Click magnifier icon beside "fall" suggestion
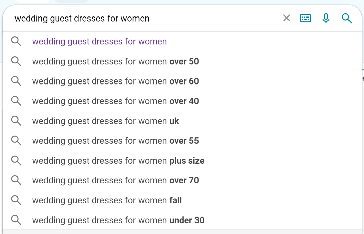 [16, 200]
